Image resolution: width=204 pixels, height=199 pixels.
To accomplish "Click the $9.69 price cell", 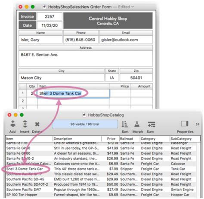I will coord(113,195).
